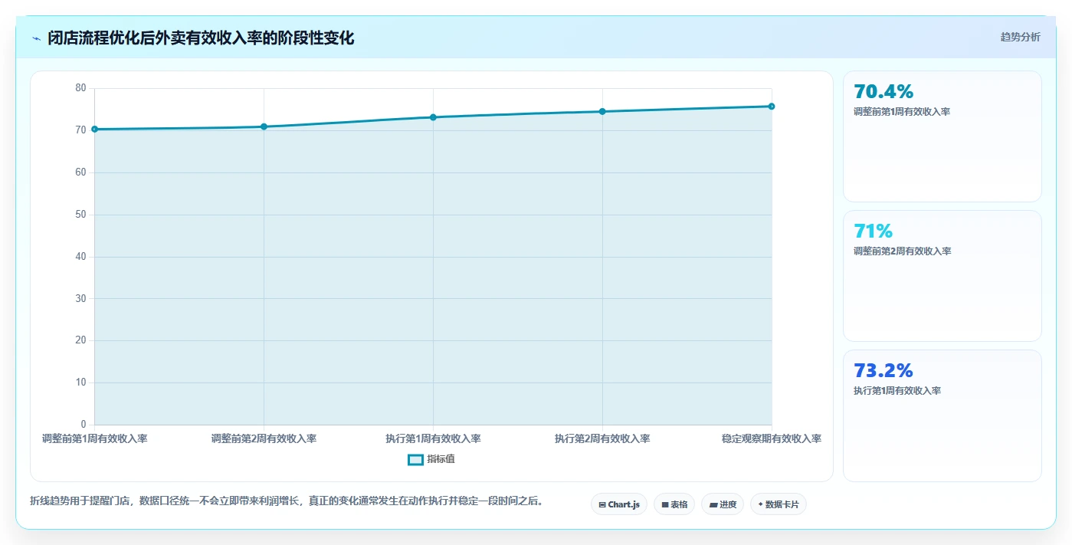Click the data point for 执行第2周有效收入率
The image size is (1072, 545).
(x=602, y=111)
